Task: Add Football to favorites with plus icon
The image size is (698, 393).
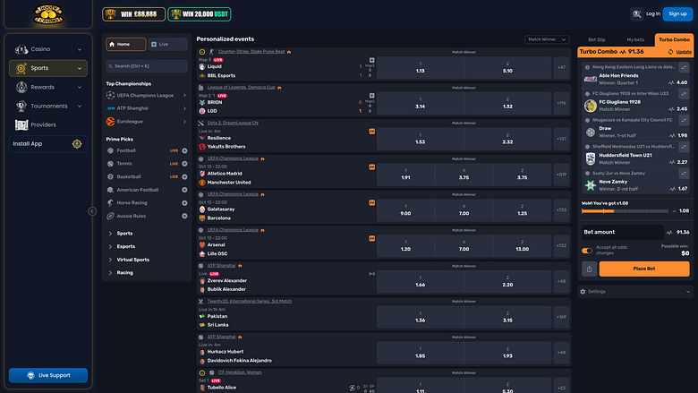Action: coord(184,151)
